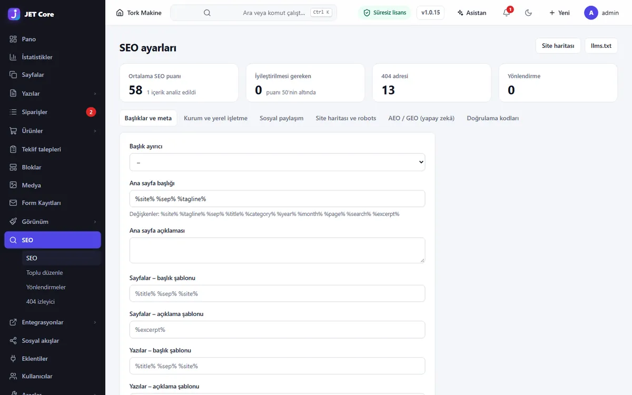Switch to Başlıklar ve meta tab

(148, 118)
